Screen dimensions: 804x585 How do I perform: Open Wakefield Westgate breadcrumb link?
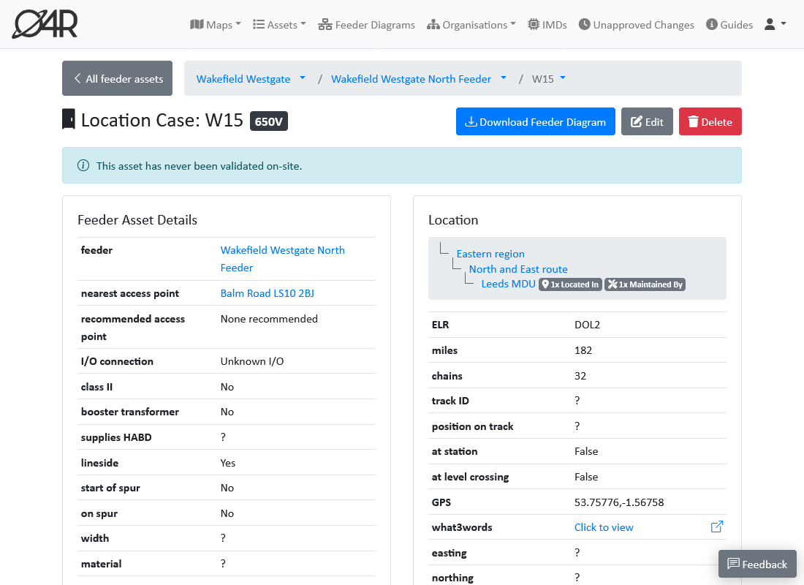tap(243, 79)
